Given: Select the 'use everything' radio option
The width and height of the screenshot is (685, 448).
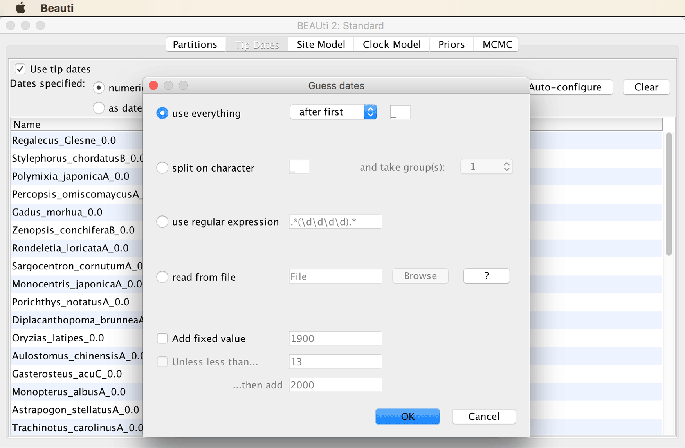Looking at the screenshot, I should point(162,113).
